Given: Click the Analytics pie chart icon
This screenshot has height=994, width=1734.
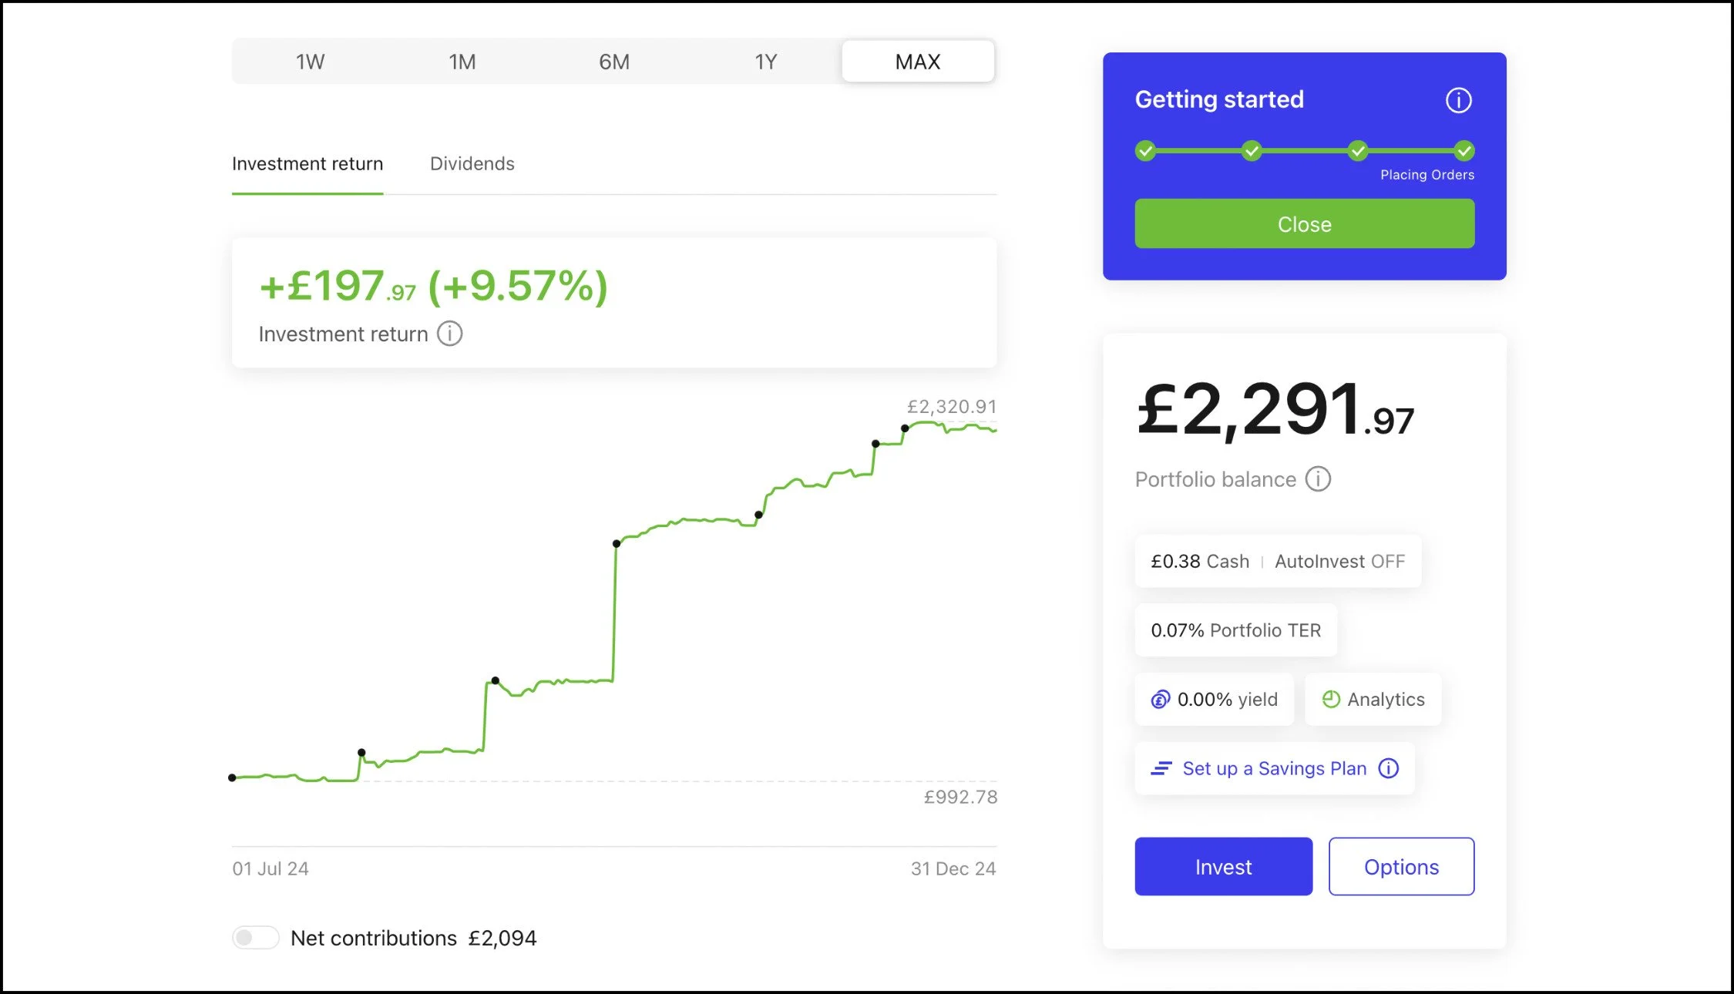Looking at the screenshot, I should (x=1331, y=700).
